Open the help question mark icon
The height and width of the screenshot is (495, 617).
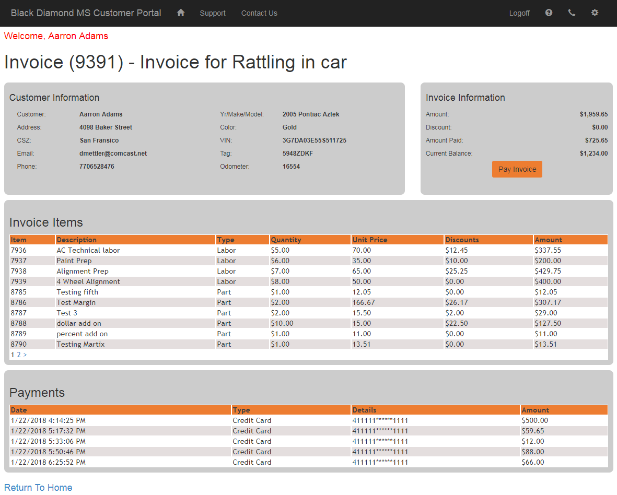tap(549, 13)
